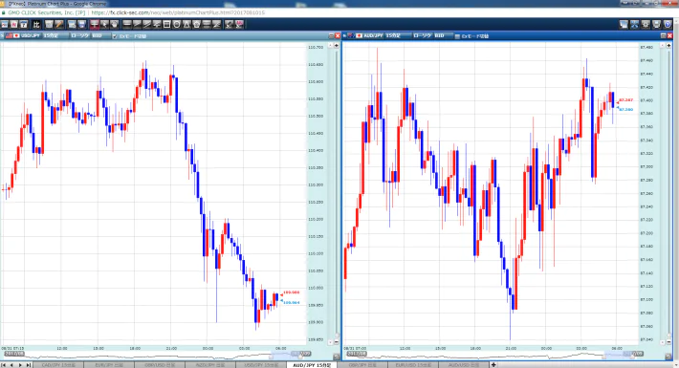
Task: Select the horizontal line drawing tool
Action: 127,24
